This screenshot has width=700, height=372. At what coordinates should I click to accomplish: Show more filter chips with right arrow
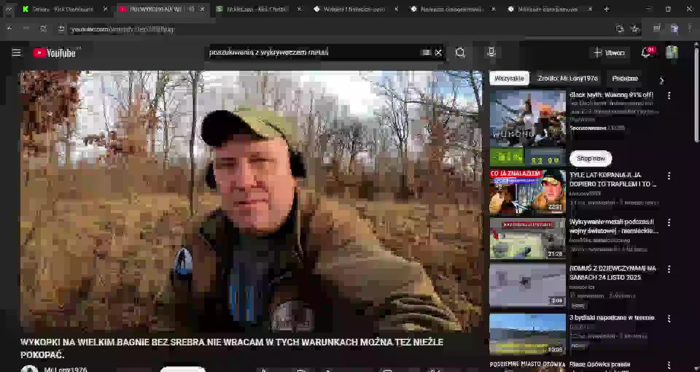(662, 80)
